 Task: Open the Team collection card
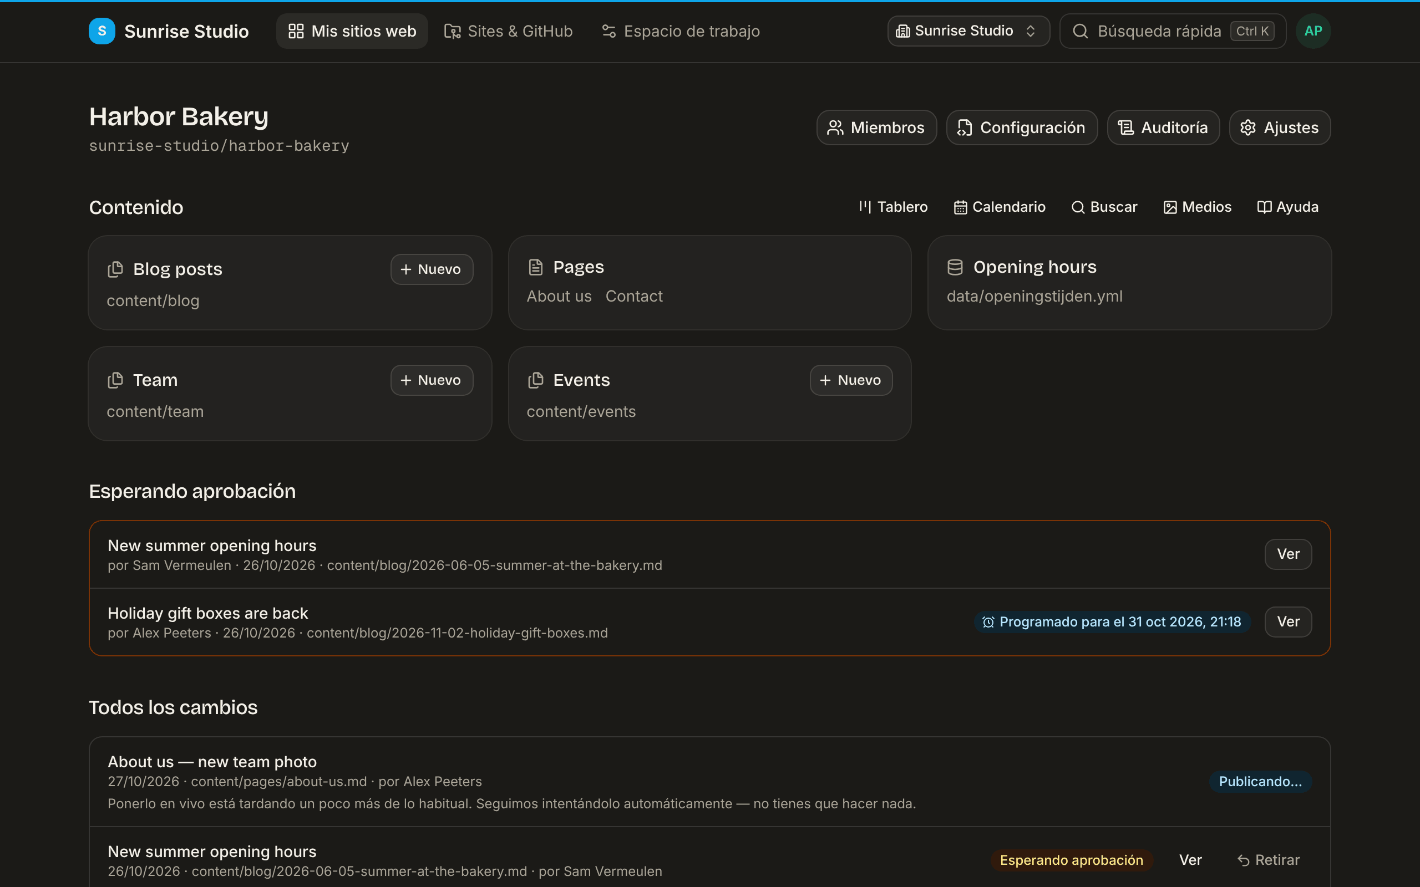point(290,394)
